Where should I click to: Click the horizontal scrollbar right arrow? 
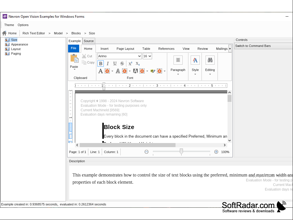point(225,145)
